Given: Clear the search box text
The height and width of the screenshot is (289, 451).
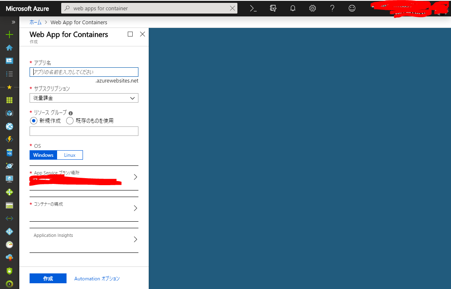Looking at the screenshot, I should (x=232, y=8).
